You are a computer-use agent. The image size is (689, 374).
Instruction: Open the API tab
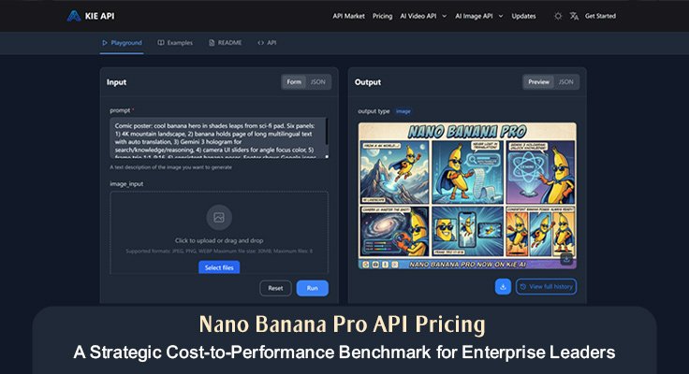point(267,43)
